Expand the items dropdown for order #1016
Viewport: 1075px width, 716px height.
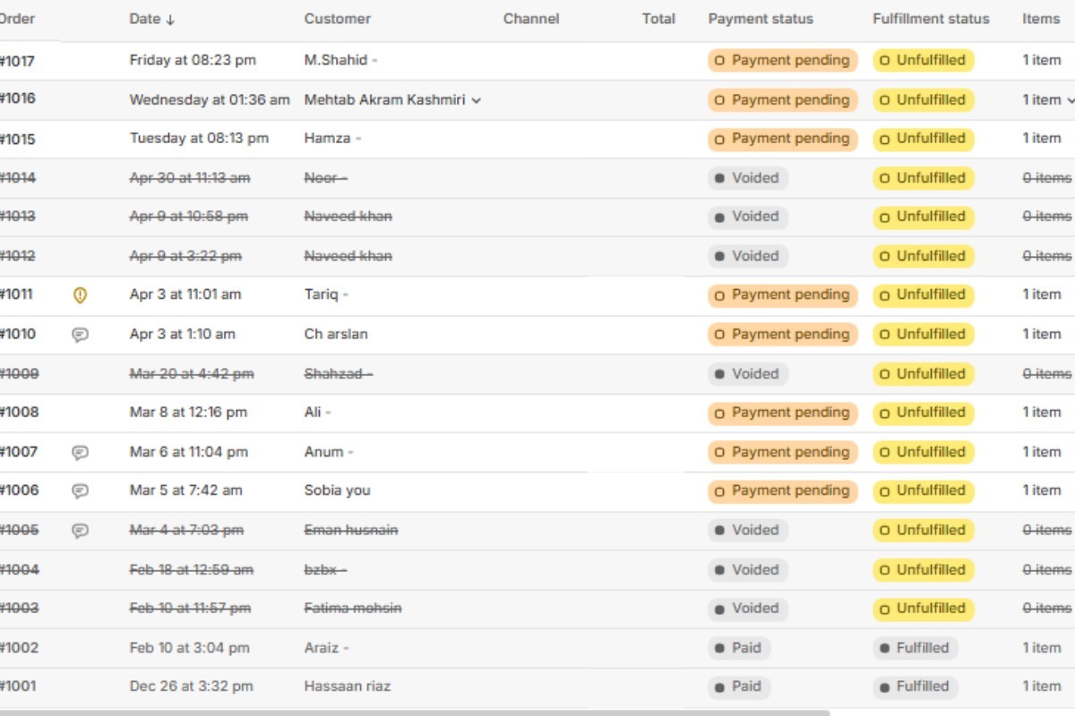click(x=1070, y=100)
